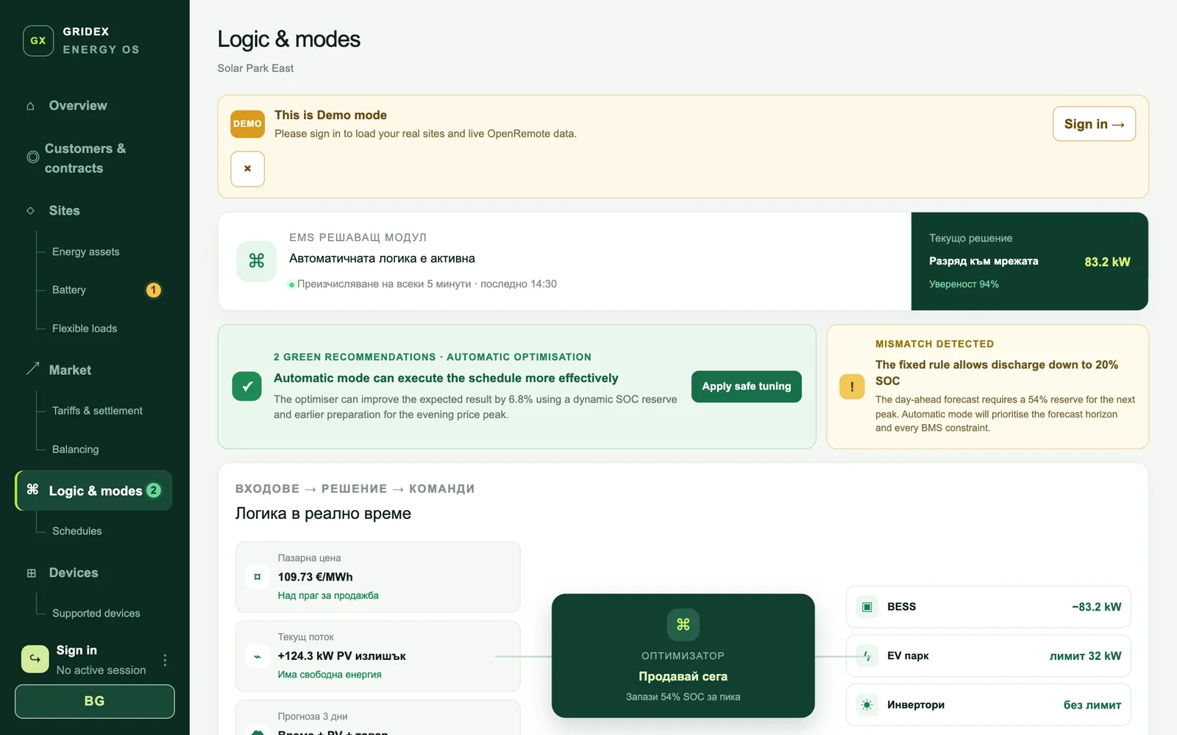1177x735 pixels.
Task: Select Tariffs & settlement
Action: point(97,411)
